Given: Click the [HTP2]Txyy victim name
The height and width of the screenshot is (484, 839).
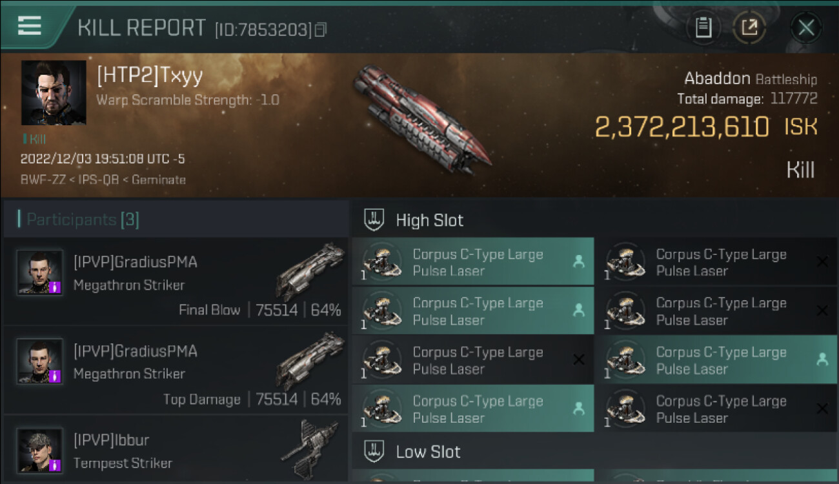Looking at the screenshot, I should [150, 76].
